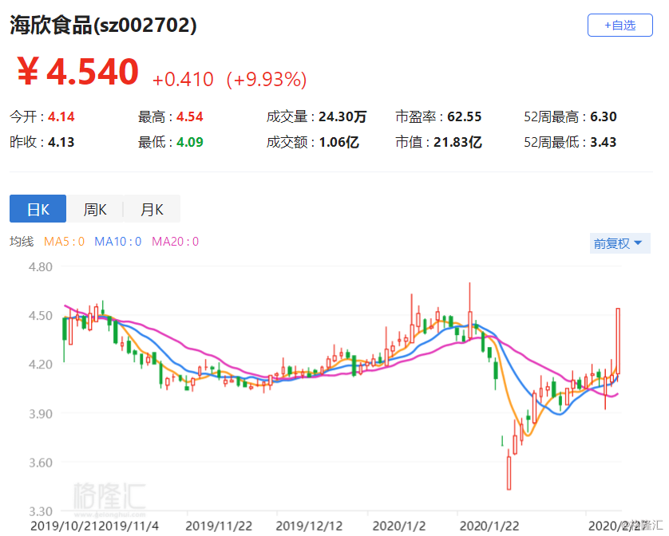
Task: Click the percent change (+9.93%)
Action: (266, 79)
